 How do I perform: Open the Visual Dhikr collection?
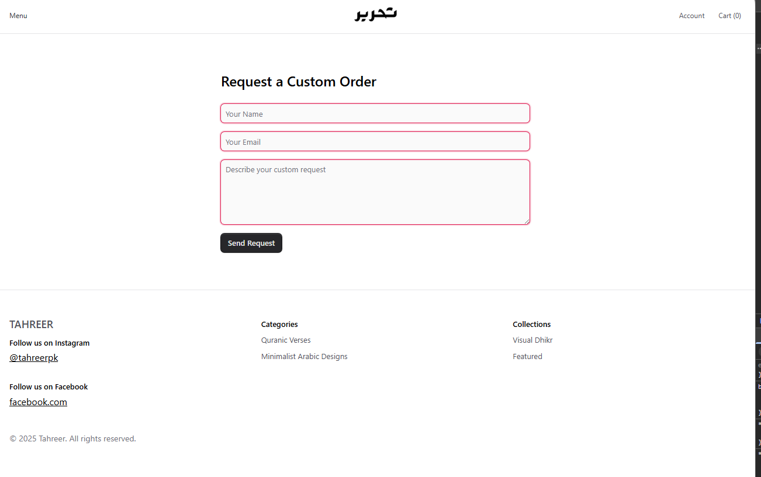click(x=532, y=340)
